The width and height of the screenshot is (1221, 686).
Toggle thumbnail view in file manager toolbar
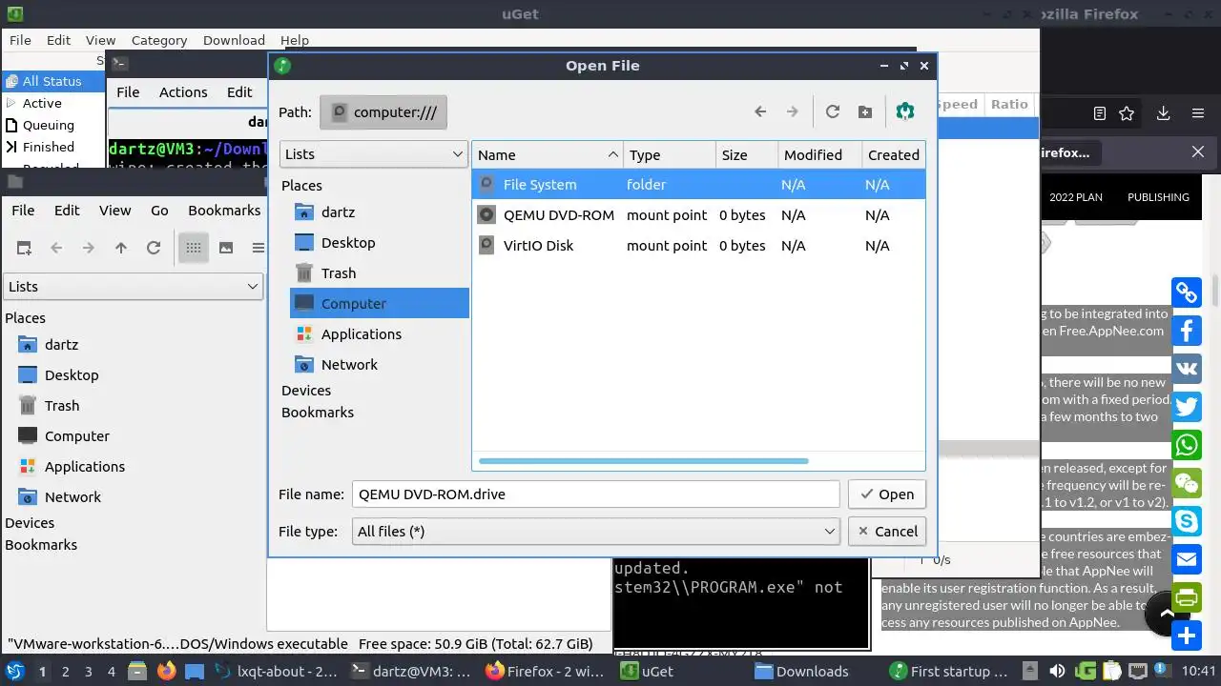226,248
